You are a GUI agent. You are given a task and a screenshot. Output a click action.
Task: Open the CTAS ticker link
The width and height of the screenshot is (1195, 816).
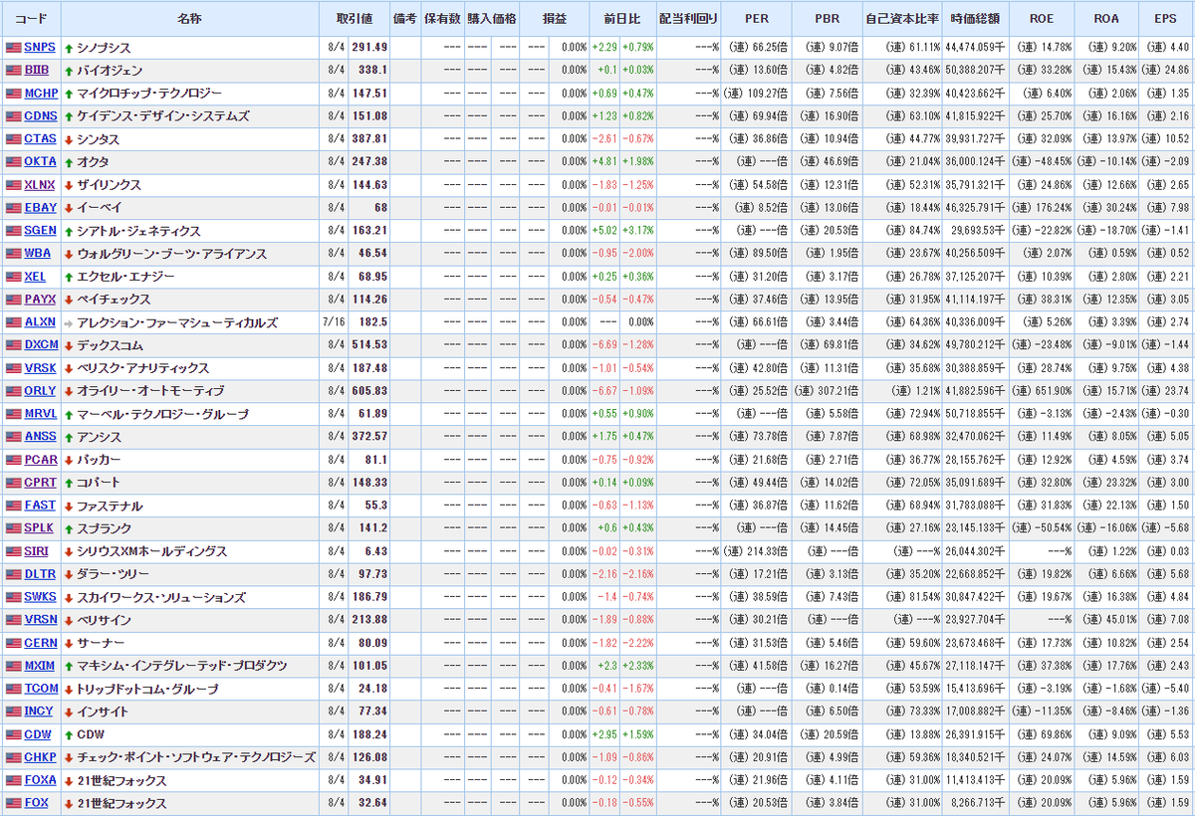[x=41, y=139]
